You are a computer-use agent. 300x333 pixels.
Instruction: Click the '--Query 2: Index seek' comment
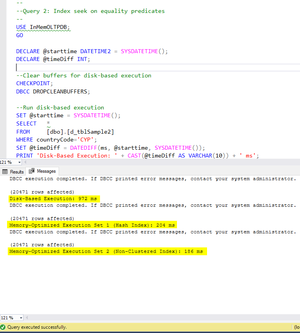91,11
